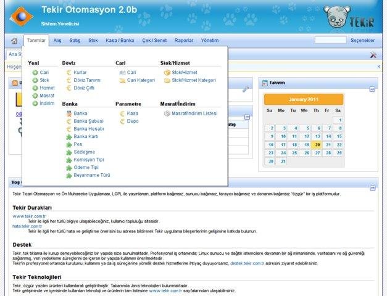
Task: Click the euro icon beside Döviz Çifti
Action: 69,88
